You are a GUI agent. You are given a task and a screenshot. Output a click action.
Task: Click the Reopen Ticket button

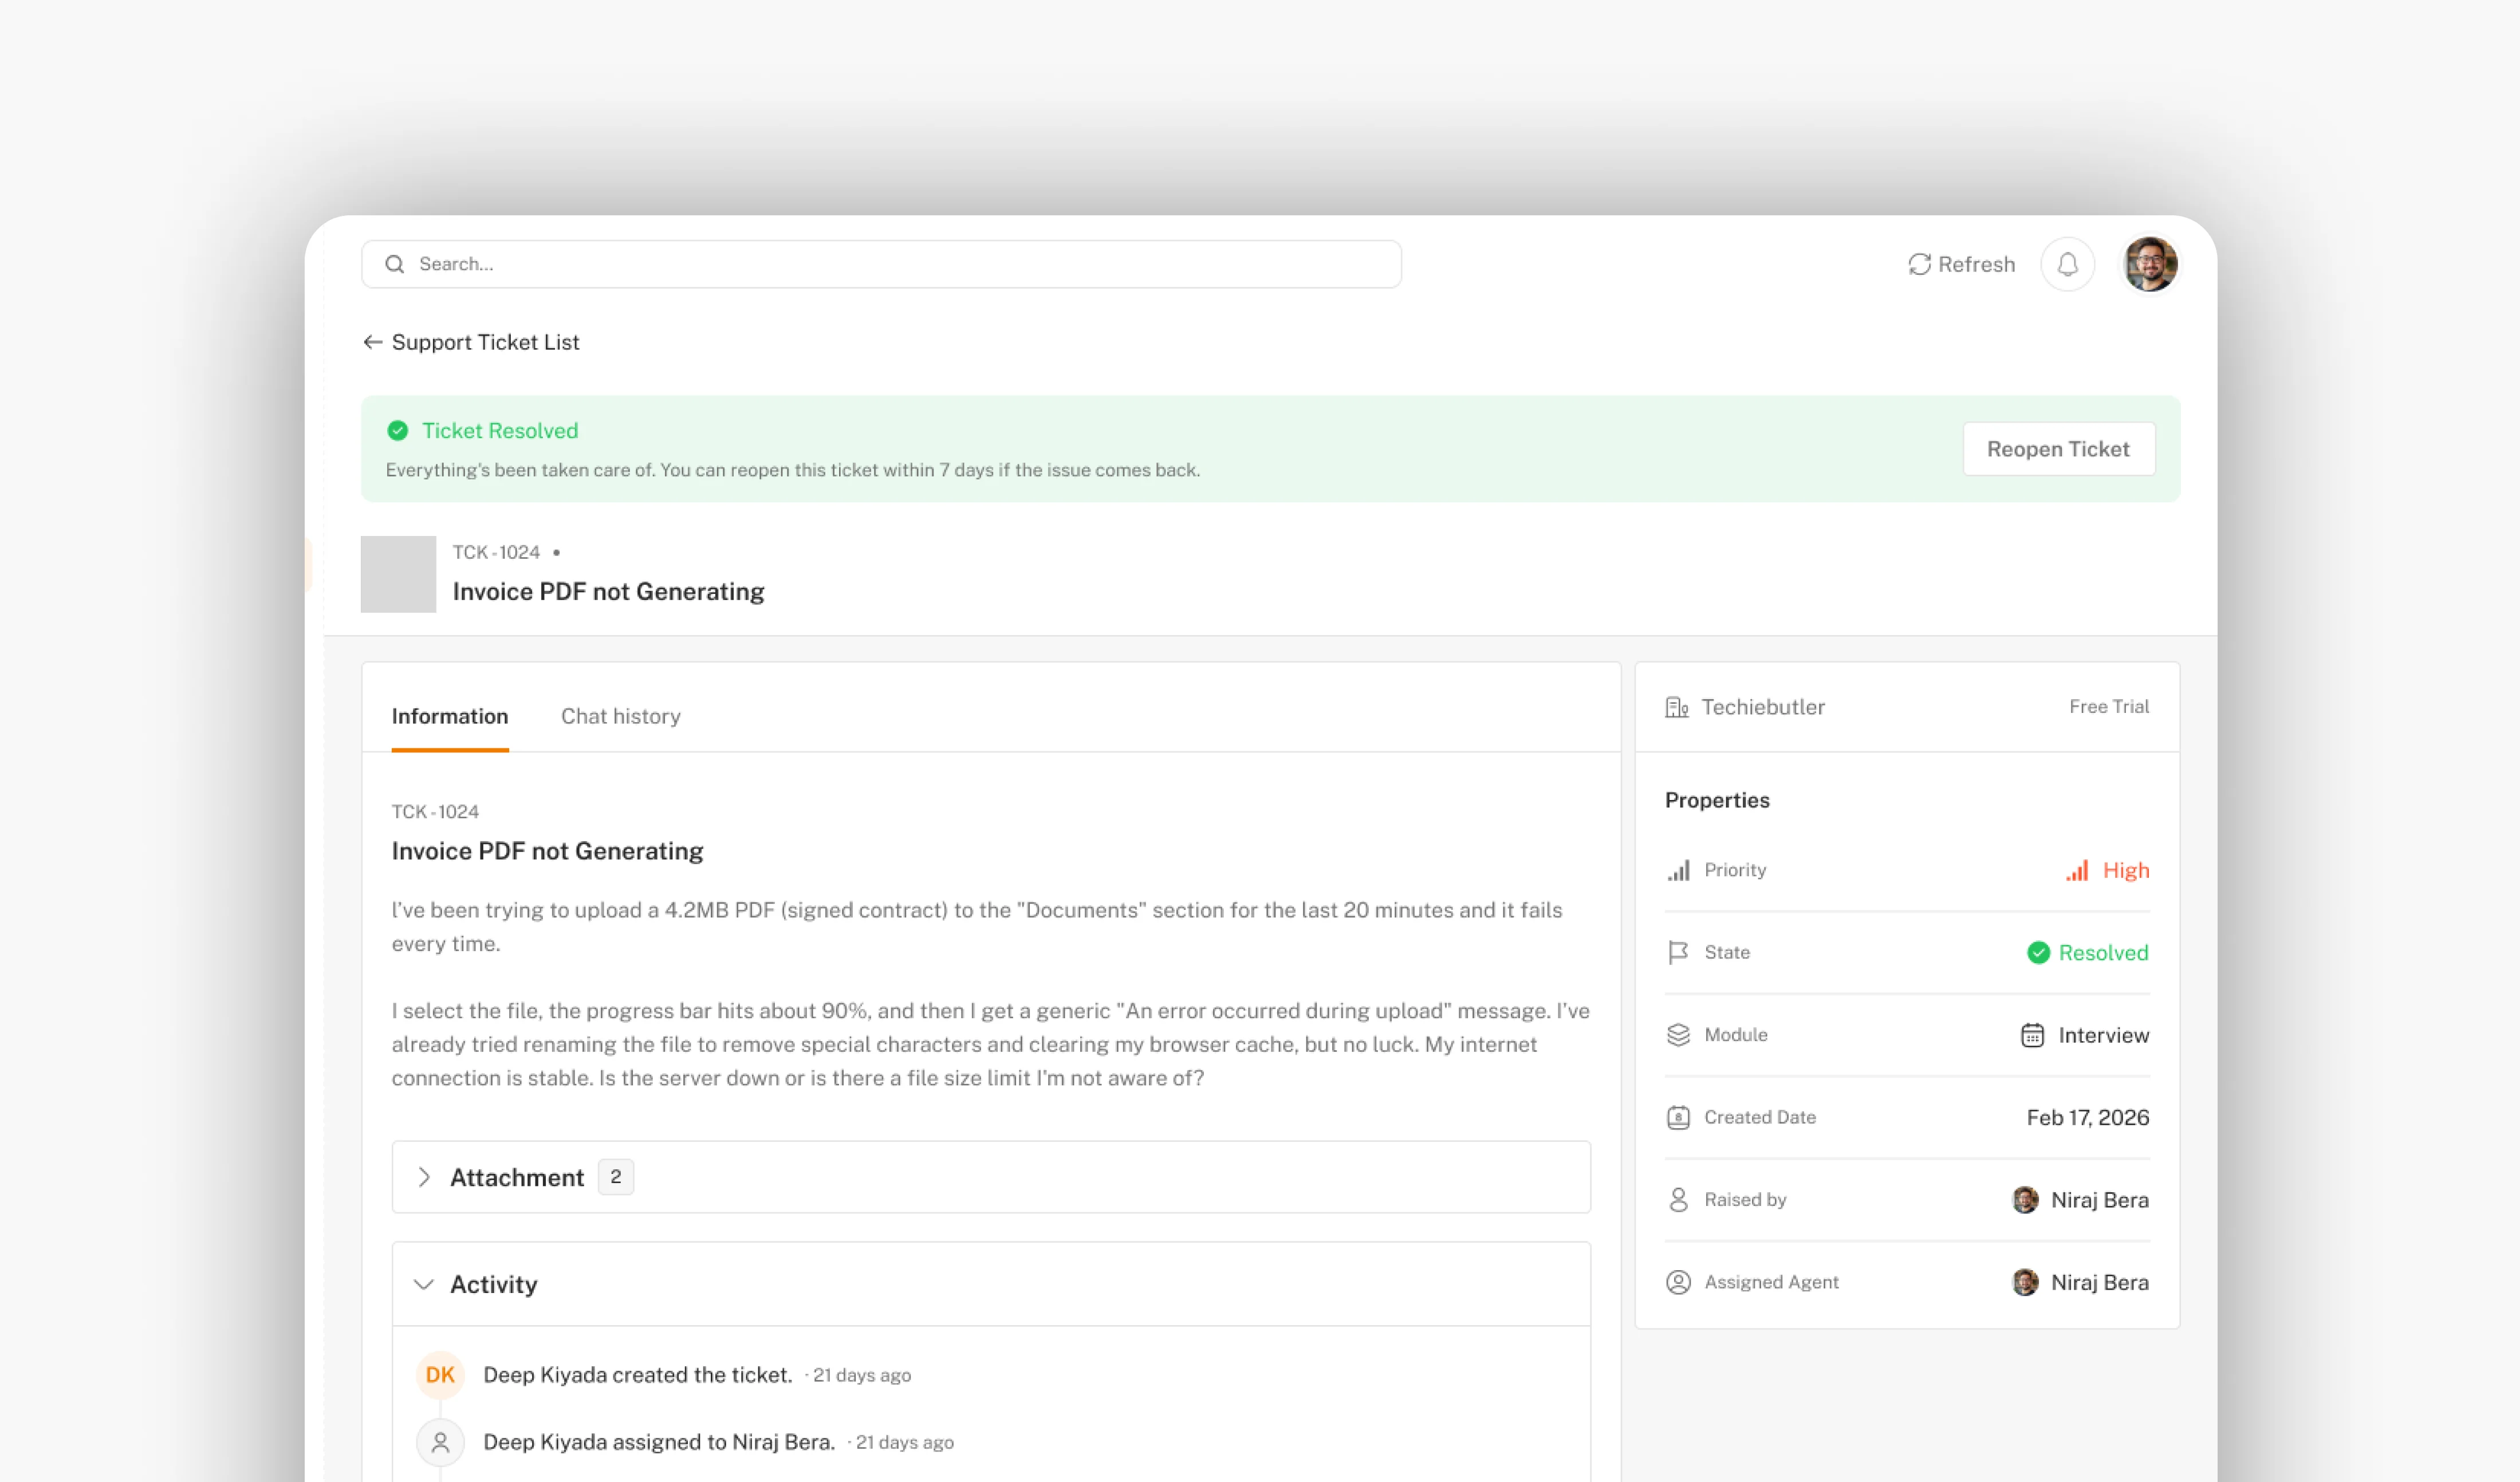pos(2058,449)
